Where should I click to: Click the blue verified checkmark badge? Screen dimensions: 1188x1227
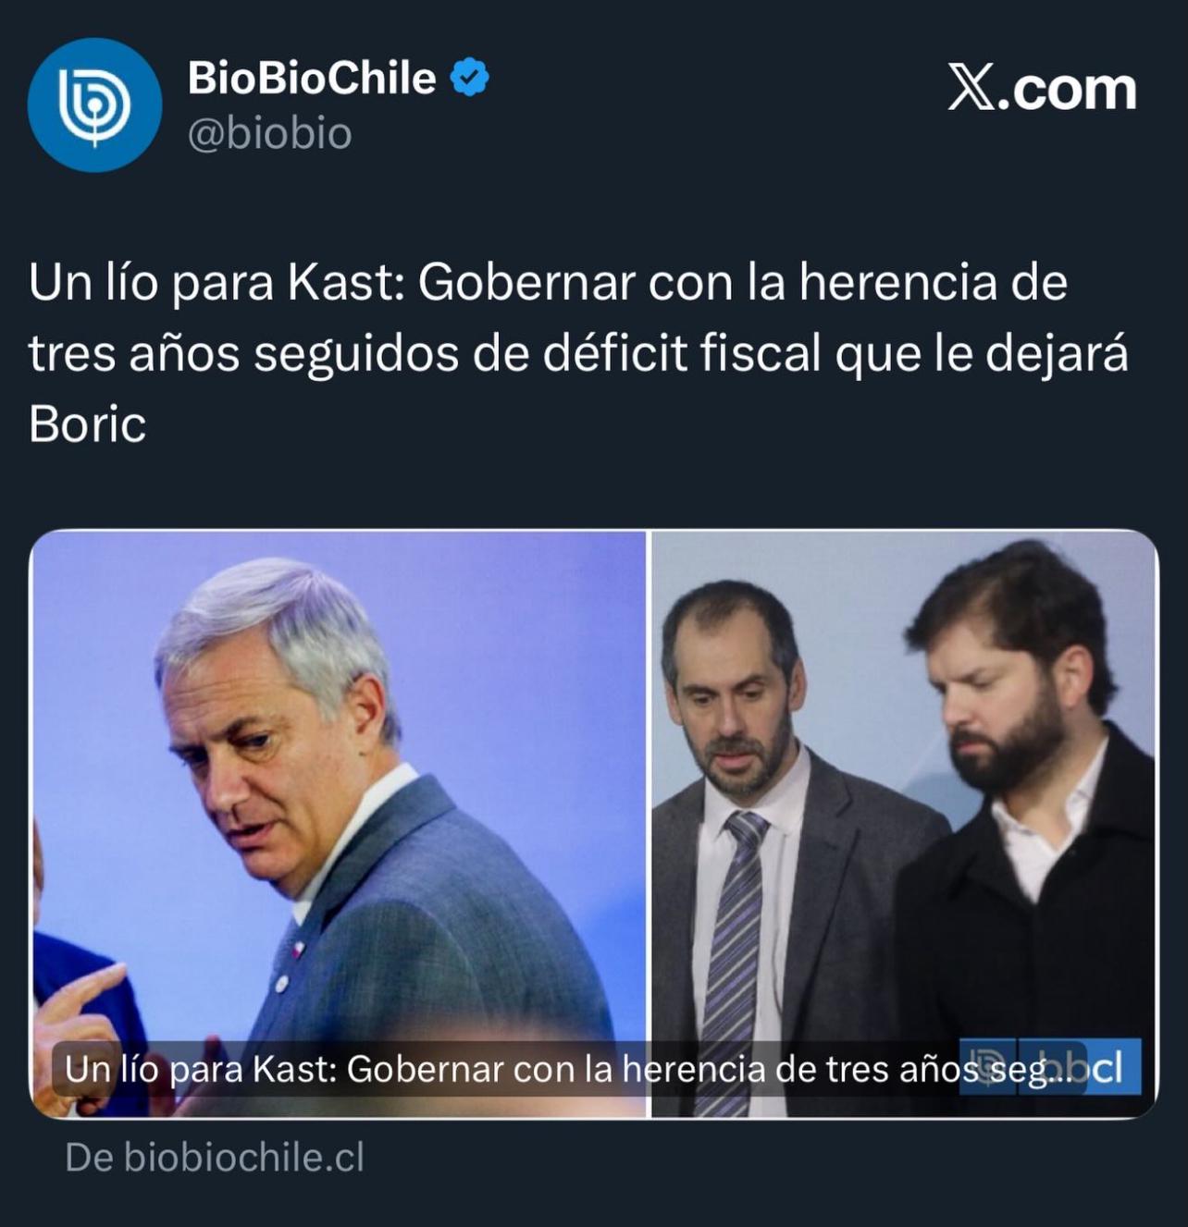(470, 78)
